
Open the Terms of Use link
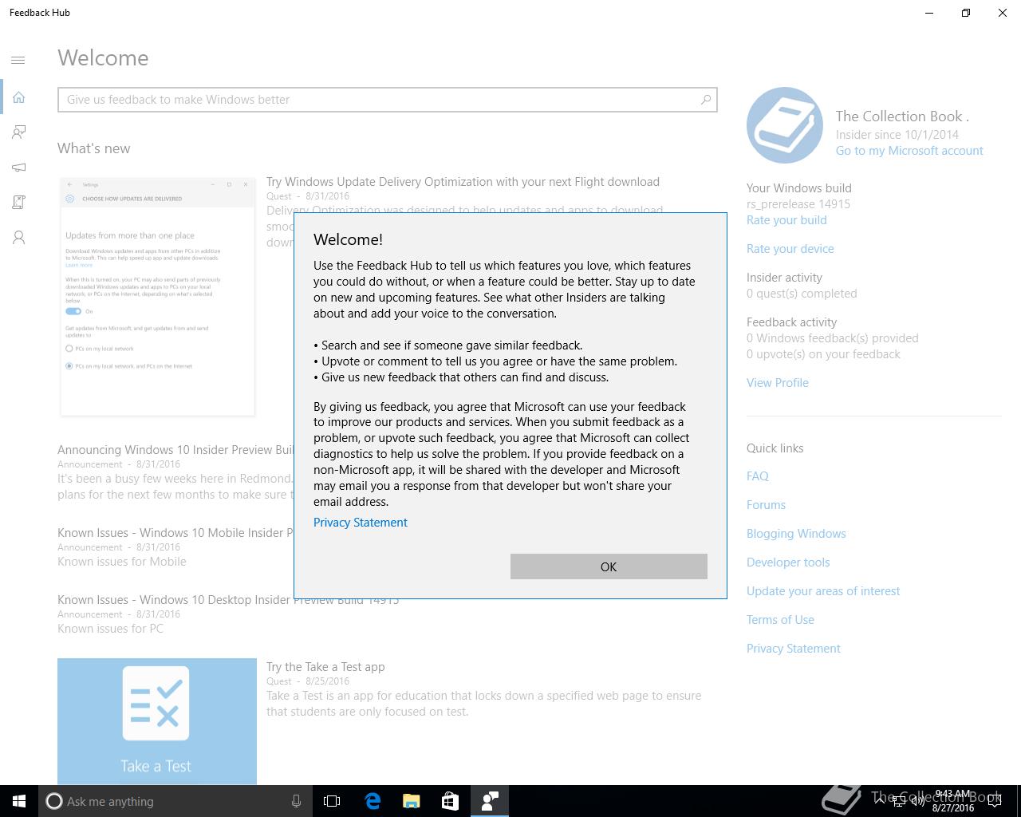click(x=780, y=620)
